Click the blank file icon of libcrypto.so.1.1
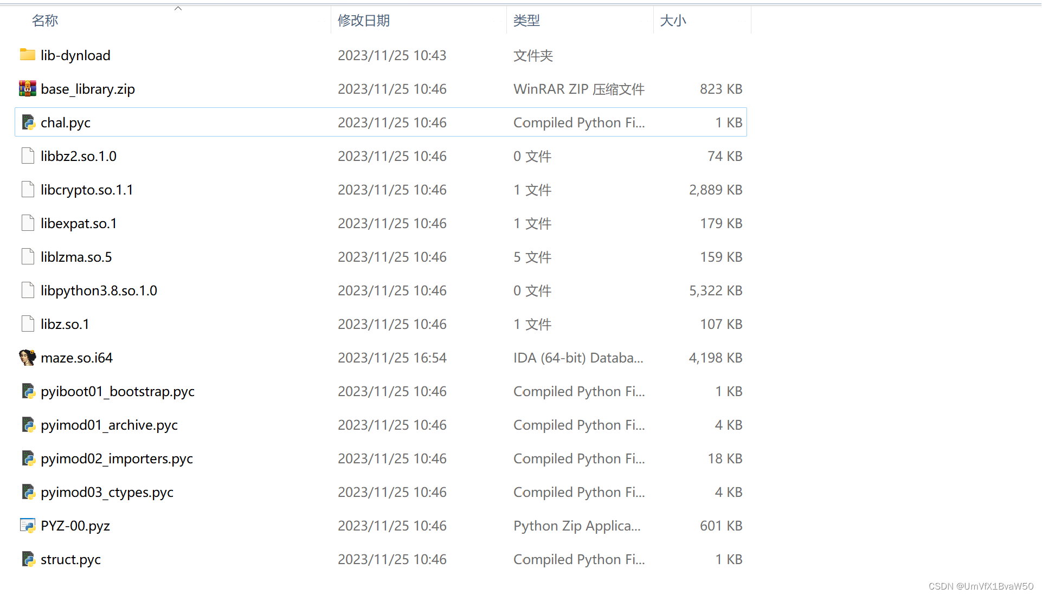 click(x=28, y=189)
